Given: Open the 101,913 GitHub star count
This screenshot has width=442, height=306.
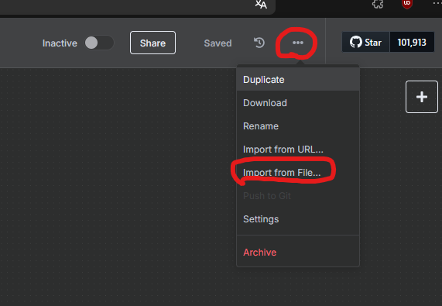Looking at the screenshot, I should [x=412, y=43].
